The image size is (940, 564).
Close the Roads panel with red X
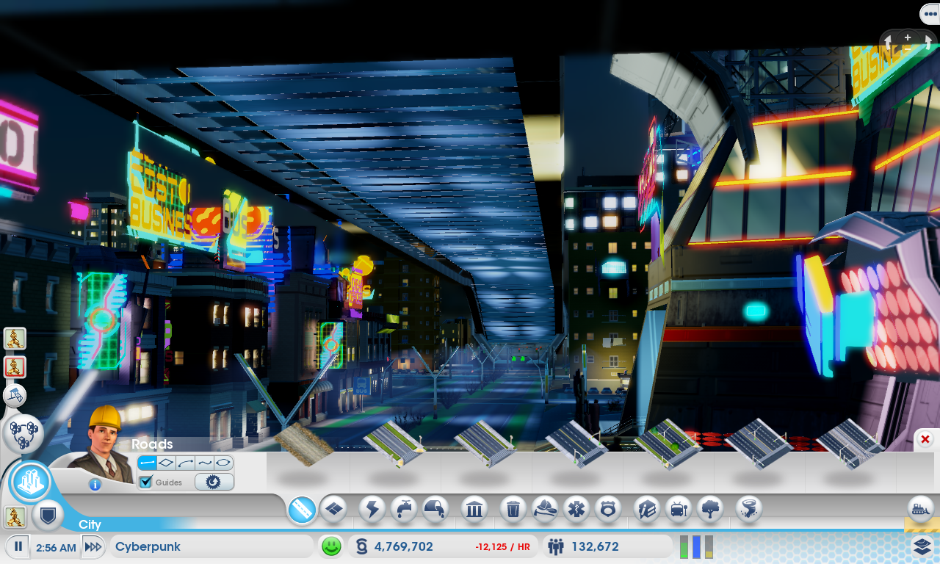coord(925,439)
